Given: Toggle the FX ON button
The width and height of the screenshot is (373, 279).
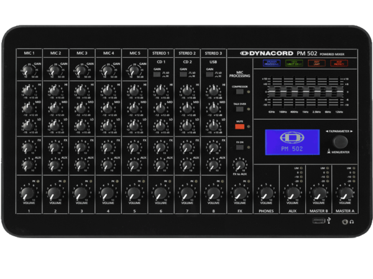Looking at the screenshot, I should coord(239,148).
